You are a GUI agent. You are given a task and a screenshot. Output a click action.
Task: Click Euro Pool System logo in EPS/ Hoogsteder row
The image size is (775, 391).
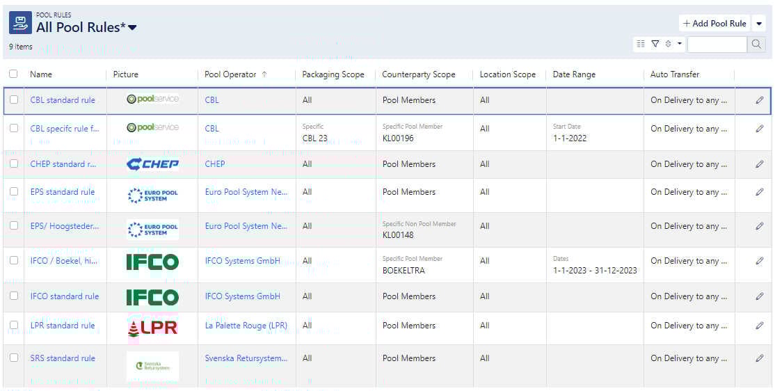(153, 230)
